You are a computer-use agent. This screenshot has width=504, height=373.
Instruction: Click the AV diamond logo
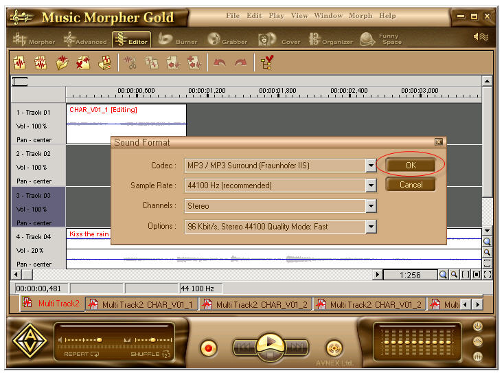coord(30,341)
